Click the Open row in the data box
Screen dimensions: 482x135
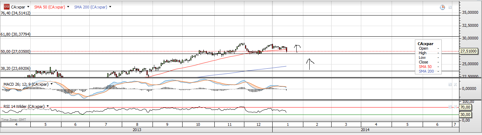(x=429, y=48)
